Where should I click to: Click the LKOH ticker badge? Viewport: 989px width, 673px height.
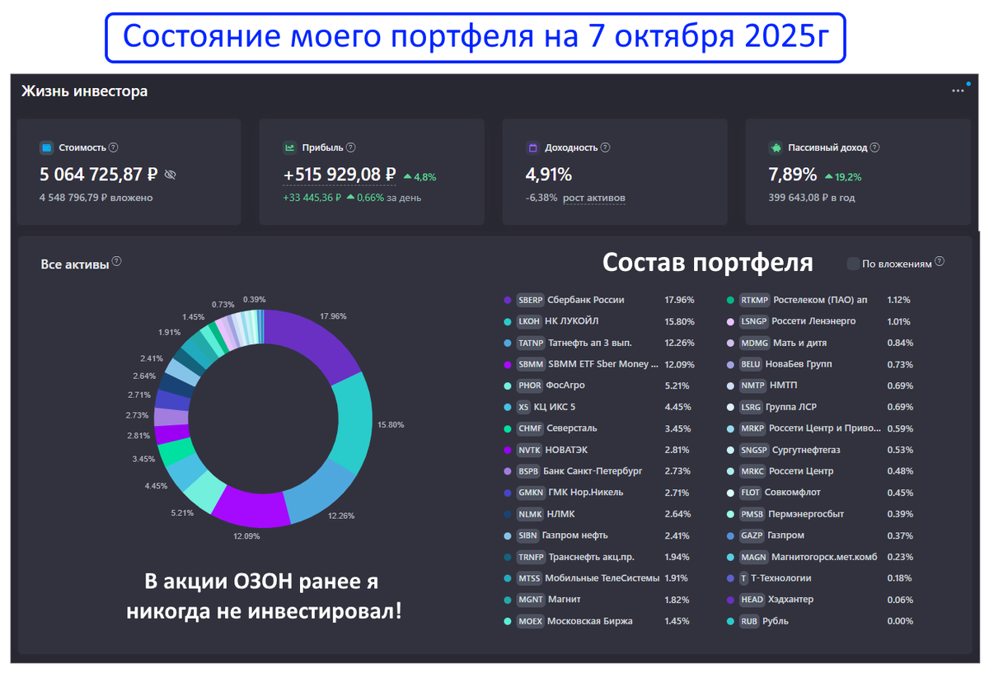[529, 321]
